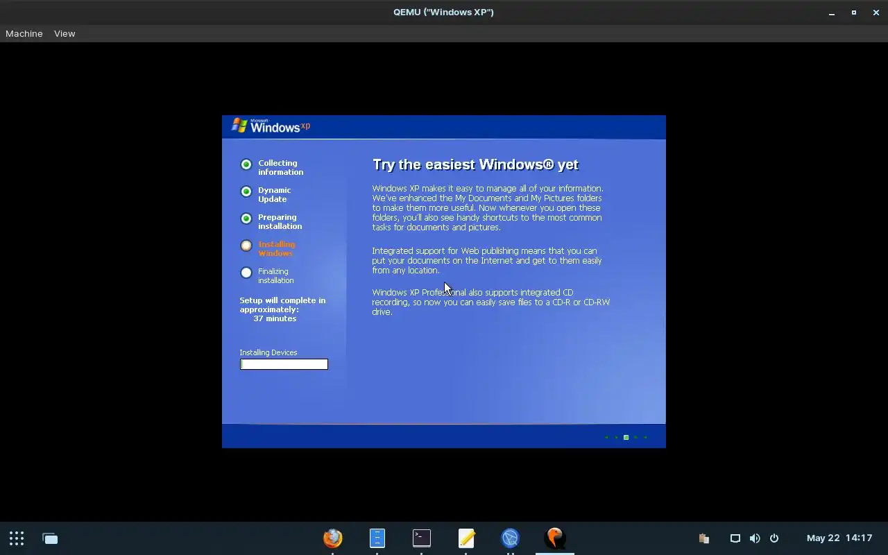Click the paragraph about integrated CD recording

[491, 302]
